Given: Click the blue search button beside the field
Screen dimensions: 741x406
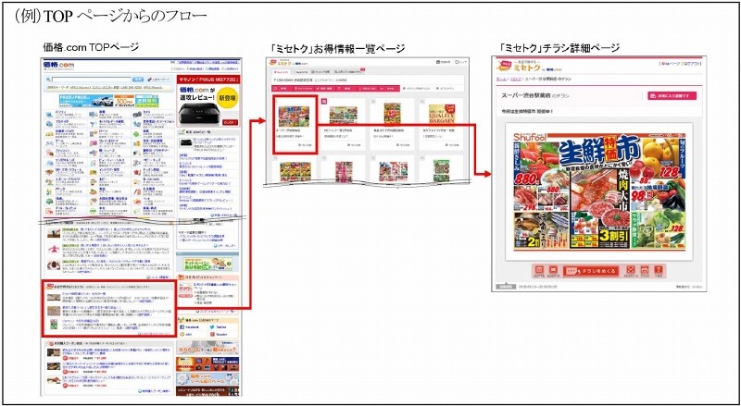Looking at the screenshot, I should click(x=138, y=80).
